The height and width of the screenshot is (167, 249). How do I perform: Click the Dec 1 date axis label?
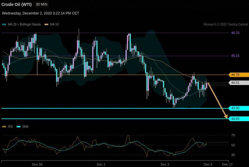coord(101,164)
